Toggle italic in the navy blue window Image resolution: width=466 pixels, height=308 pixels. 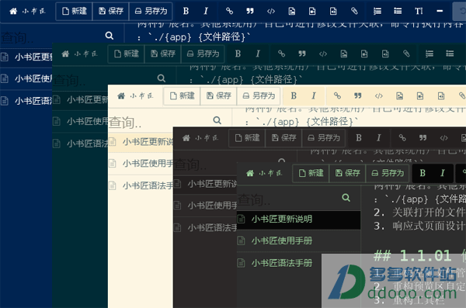point(206,12)
